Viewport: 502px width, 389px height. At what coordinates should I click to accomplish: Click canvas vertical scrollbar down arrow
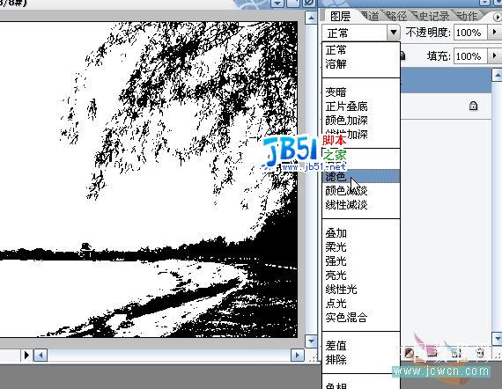pyautogui.click(x=311, y=341)
